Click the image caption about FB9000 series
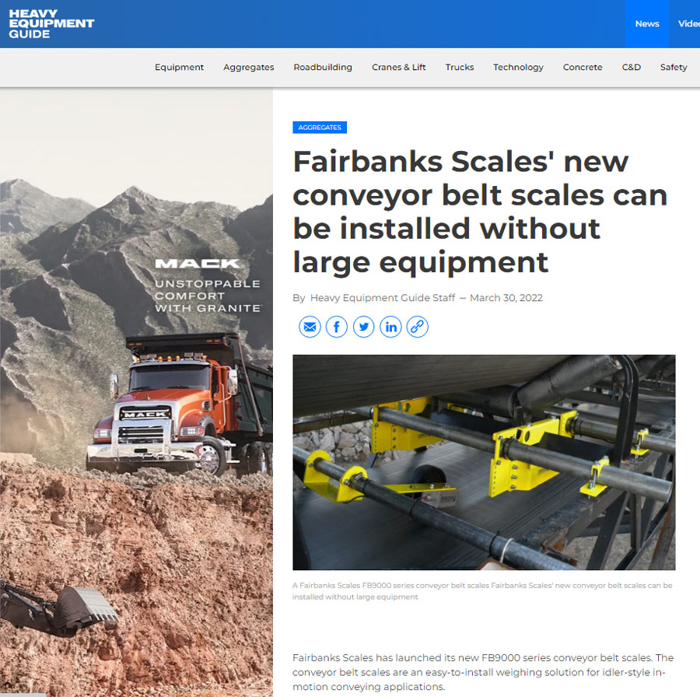 pyautogui.click(x=482, y=590)
